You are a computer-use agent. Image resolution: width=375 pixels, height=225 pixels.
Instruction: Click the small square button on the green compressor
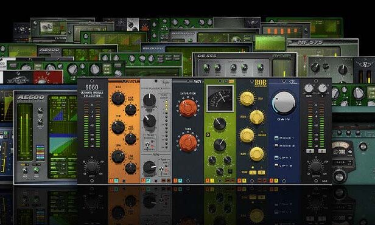230,171
